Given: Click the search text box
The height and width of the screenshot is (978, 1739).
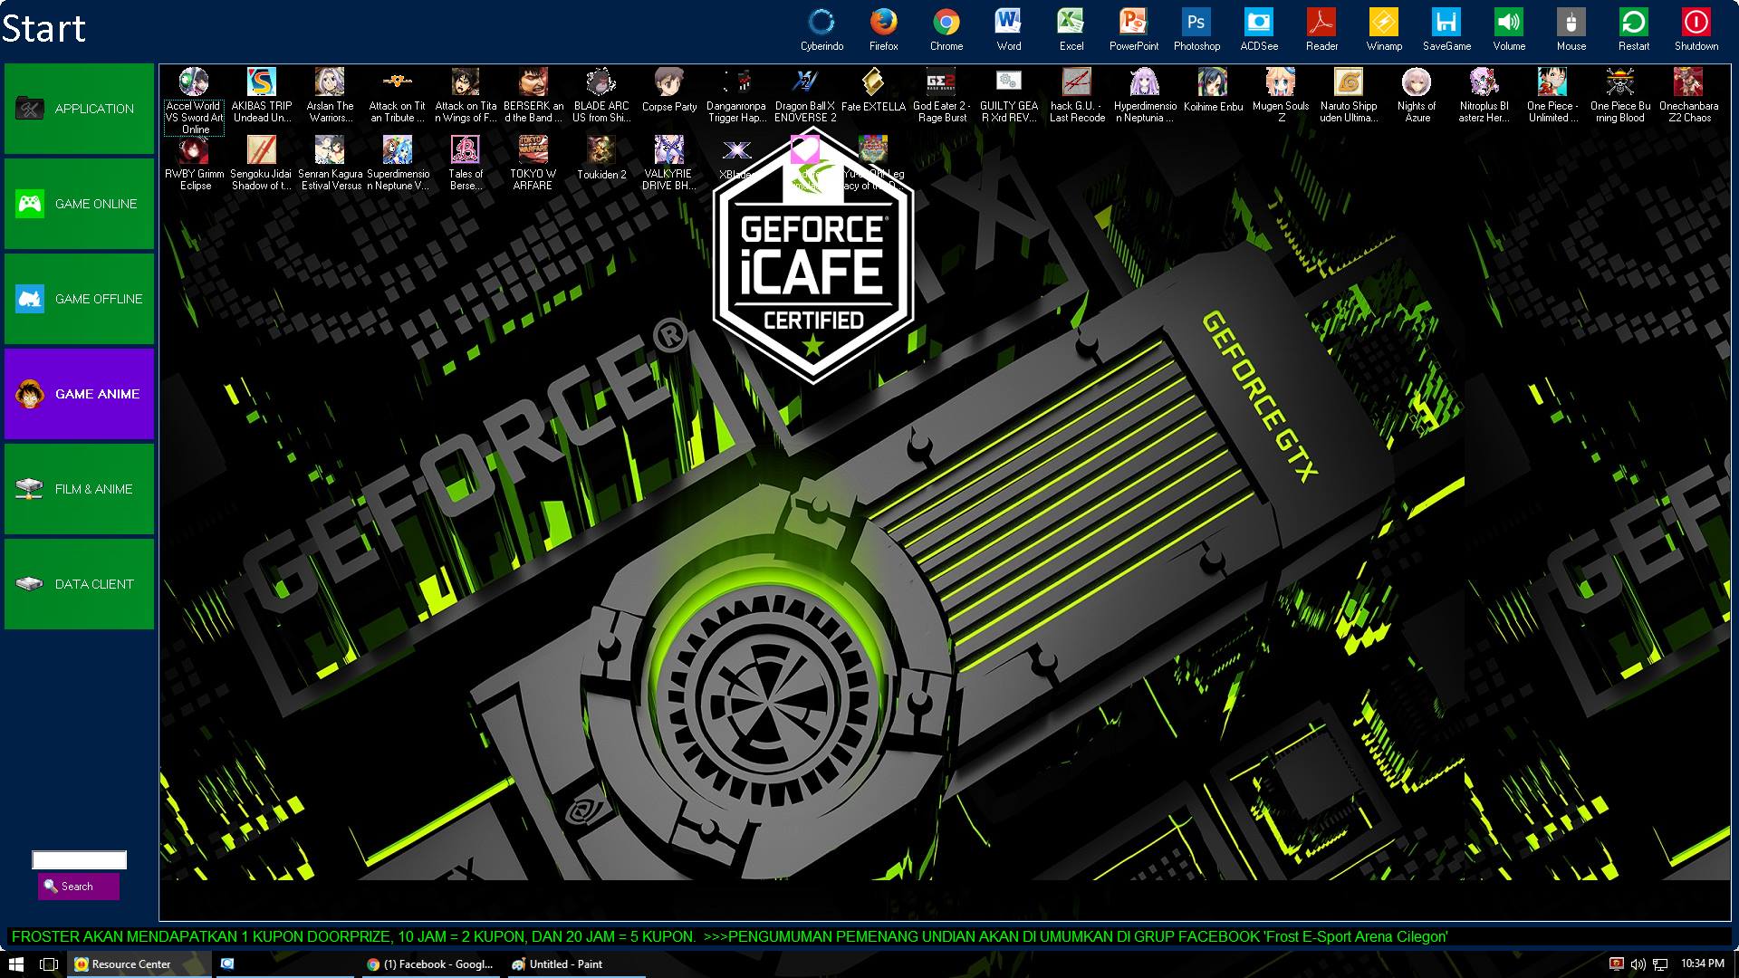Looking at the screenshot, I should tap(80, 859).
